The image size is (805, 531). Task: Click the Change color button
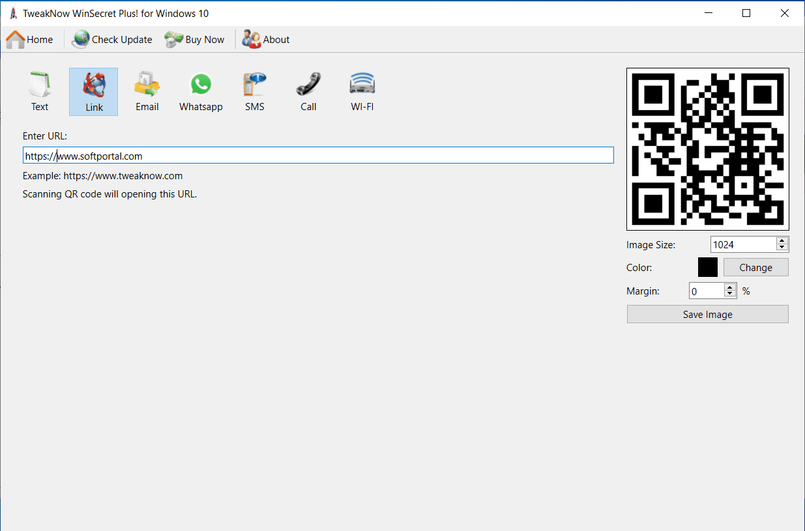click(756, 268)
